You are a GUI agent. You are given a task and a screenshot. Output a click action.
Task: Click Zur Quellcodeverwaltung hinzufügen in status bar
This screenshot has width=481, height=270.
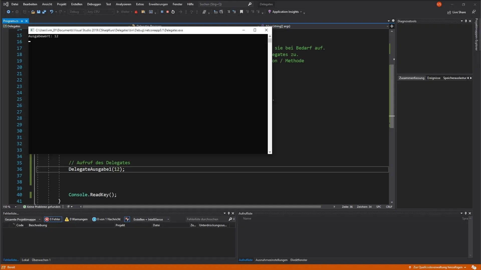pyautogui.click(x=437, y=267)
